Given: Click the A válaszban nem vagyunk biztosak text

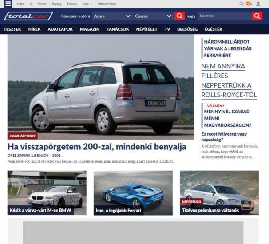Looking at the screenshot, I should tap(229, 152).
